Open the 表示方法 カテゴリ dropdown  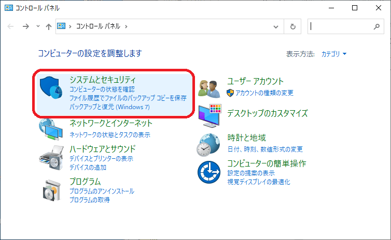coord(334,54)
